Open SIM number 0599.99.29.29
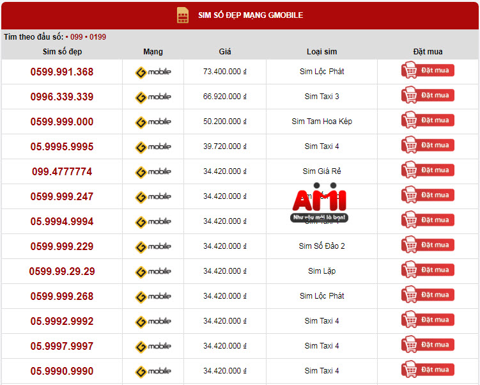480x385 pixels. coord(62,271)
